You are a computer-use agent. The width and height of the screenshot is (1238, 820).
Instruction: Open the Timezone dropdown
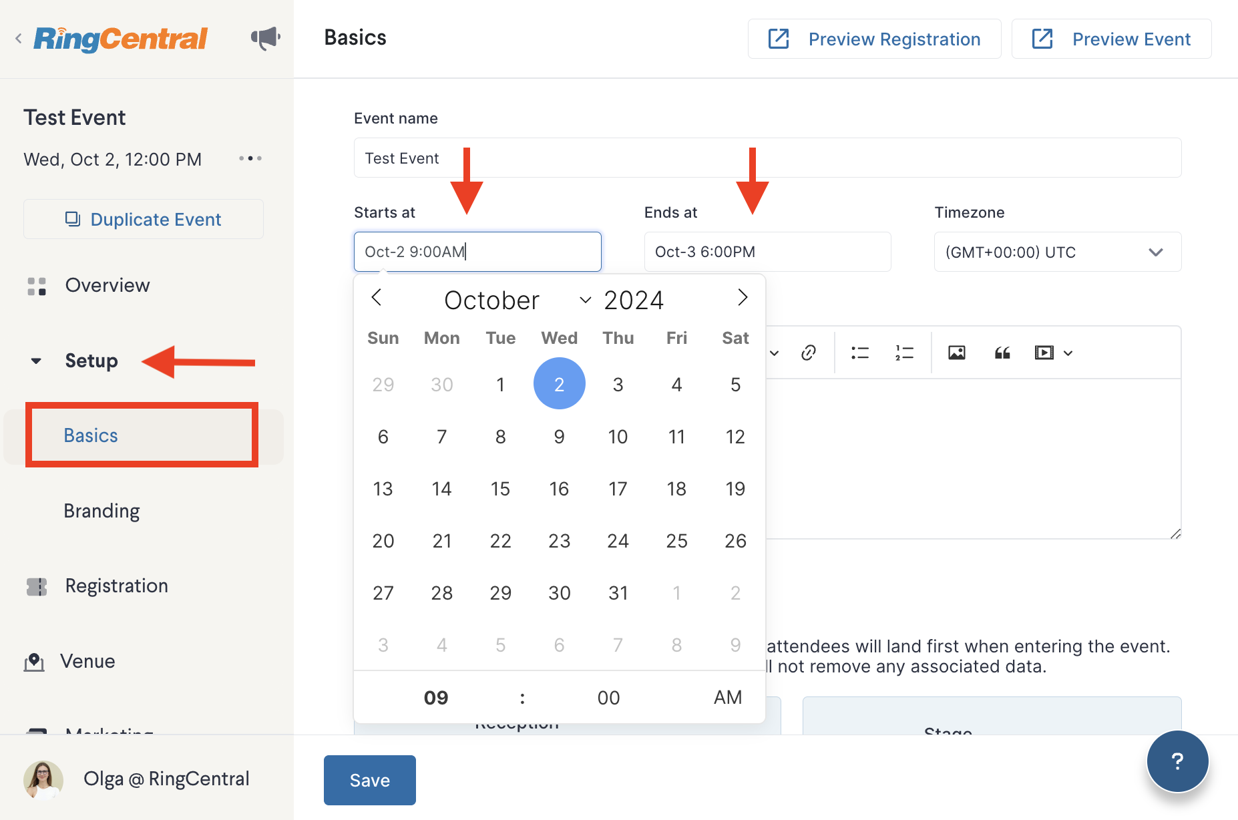[1058, 252]
